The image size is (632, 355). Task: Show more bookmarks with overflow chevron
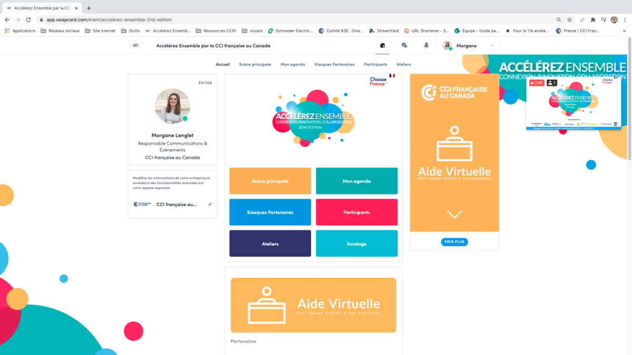pyautogui.click(x=625, y=31)
